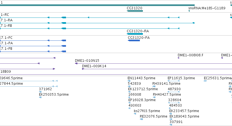Select the 487930 feature line
The width and height of the screenshot is (232, 126).
173,92
